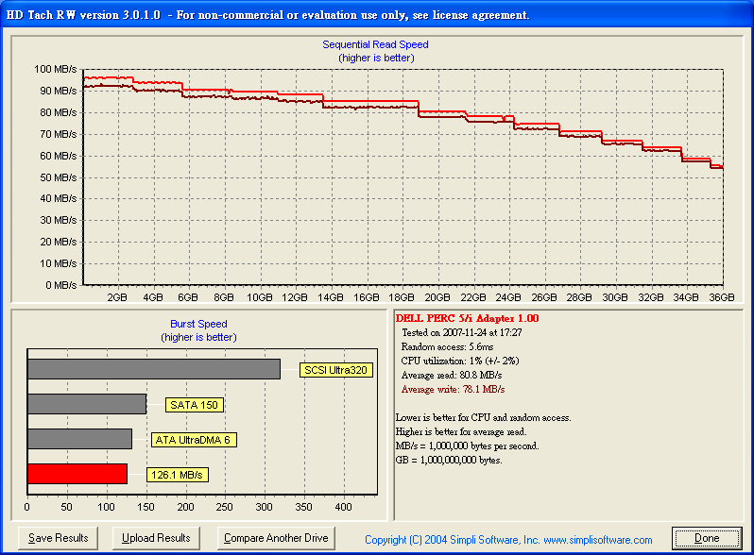The width and height of the screenshot is (754, 555).
Task: Click the gray ATA UltraDMA 6 bar
Action: 79,439
